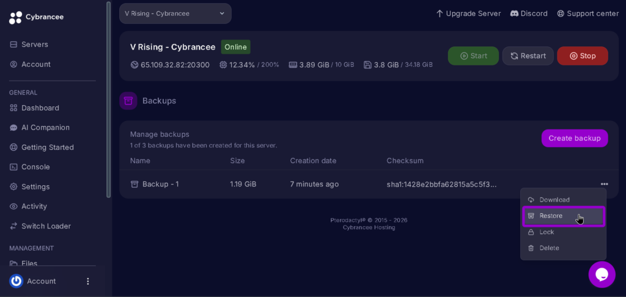Open the live chat bubble
The image size is (626, 297).
pos(602,274)
